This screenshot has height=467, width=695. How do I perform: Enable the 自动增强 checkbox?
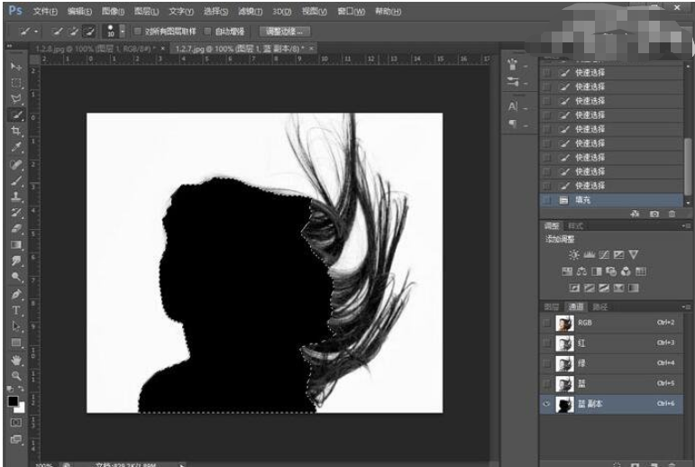point(208,31)
